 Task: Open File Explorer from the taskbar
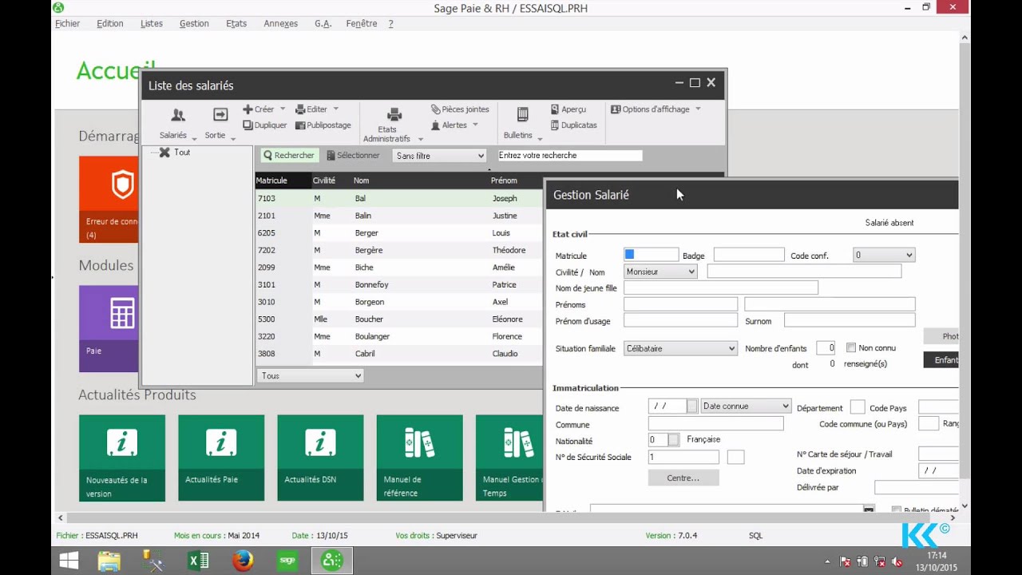109,561
